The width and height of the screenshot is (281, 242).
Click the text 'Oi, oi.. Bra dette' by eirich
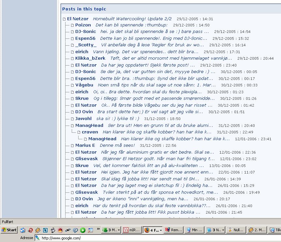[x=112, y=92]
